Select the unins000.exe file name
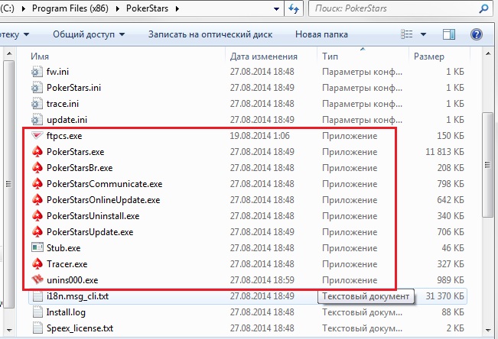This screenshot has width=498, height=339. pyautogui.click(x=72, y=280)
